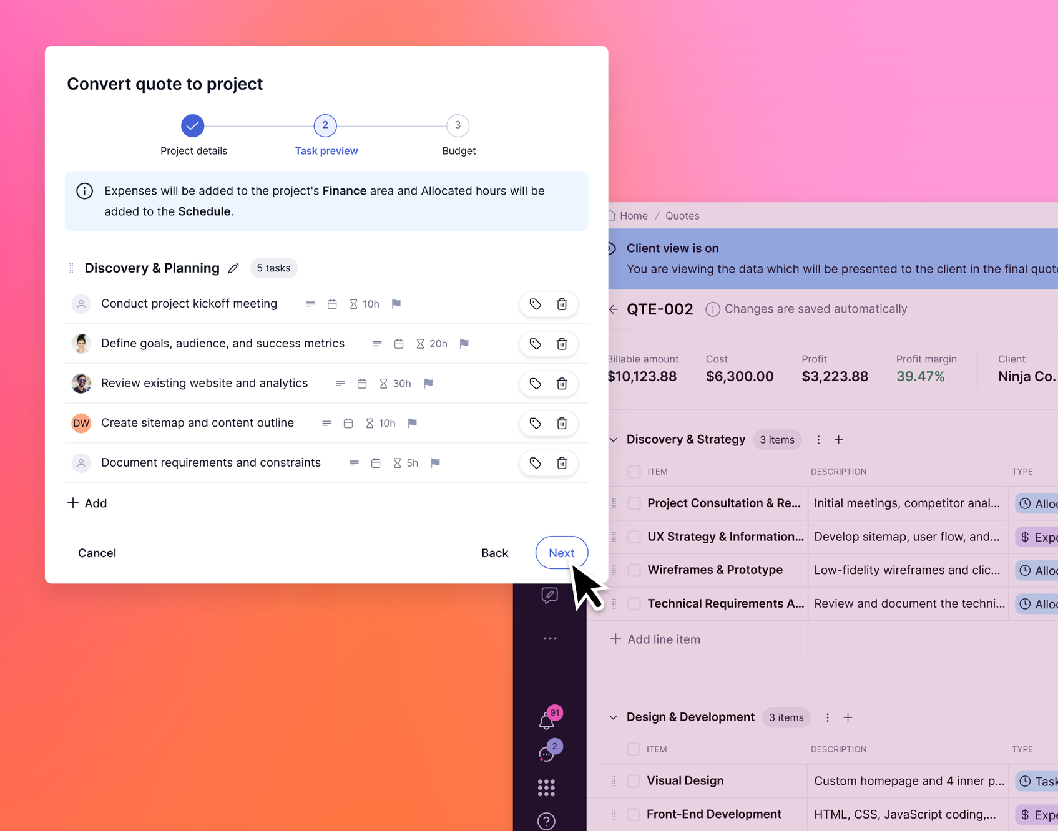Click Back in the convert quote dialog

pos(495,553)
